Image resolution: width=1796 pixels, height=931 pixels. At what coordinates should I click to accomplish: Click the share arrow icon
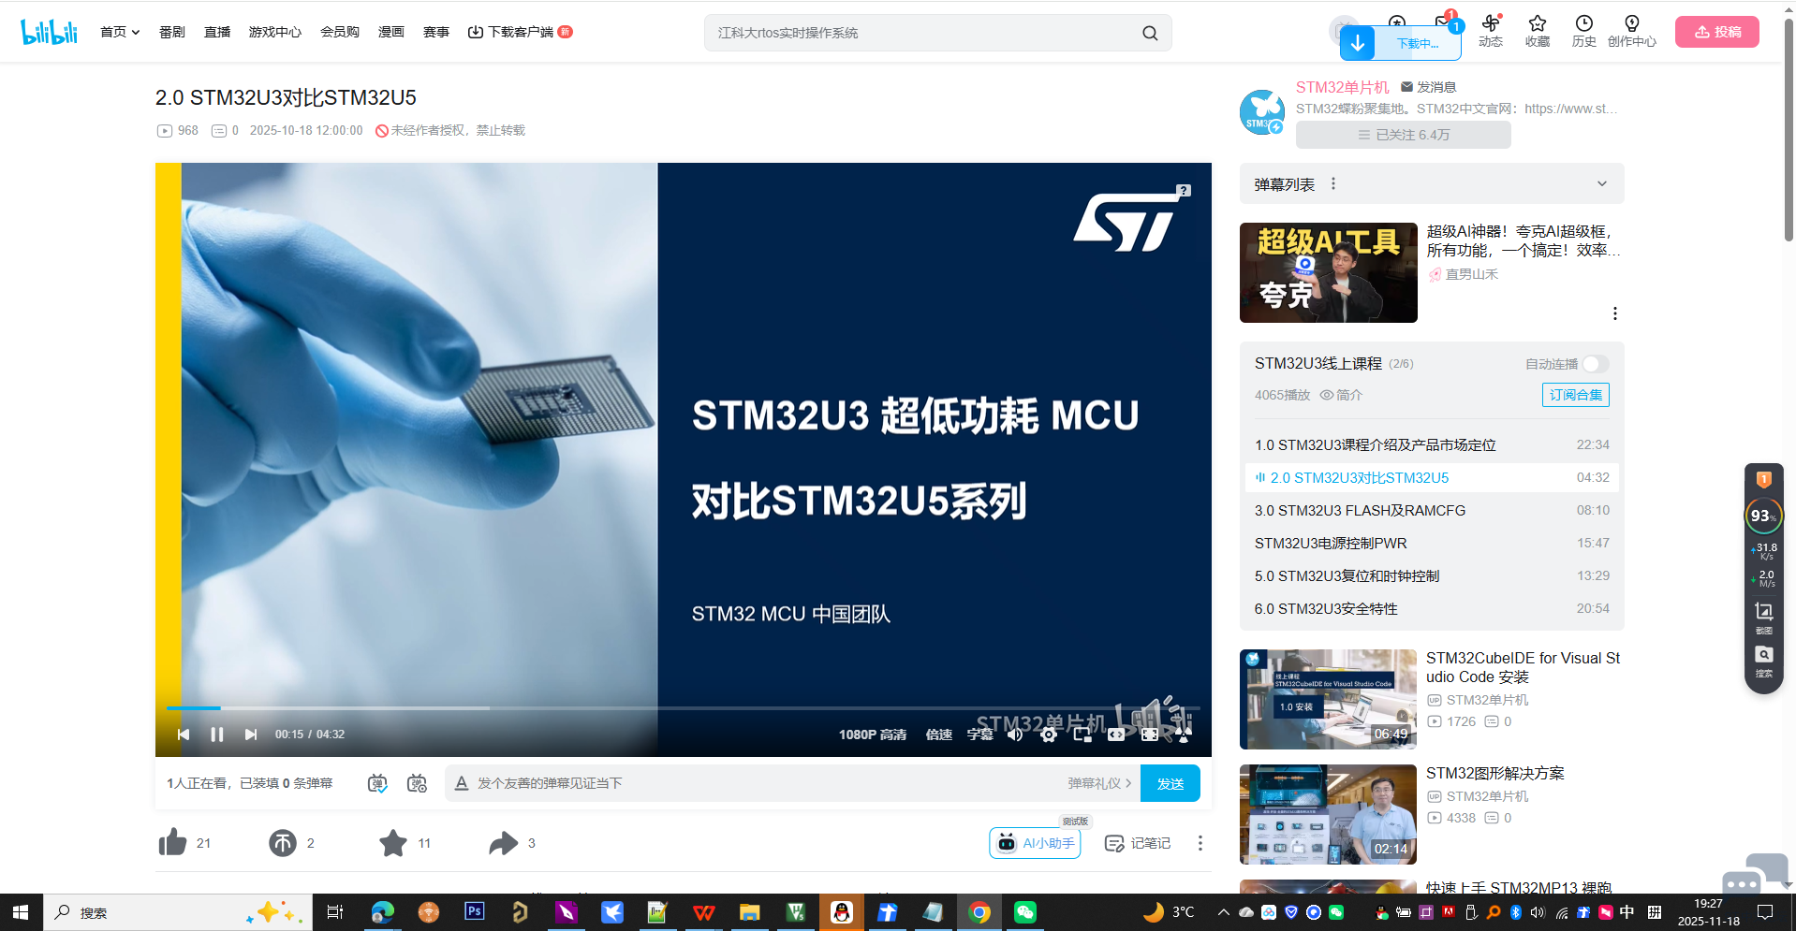pos(503,843)
